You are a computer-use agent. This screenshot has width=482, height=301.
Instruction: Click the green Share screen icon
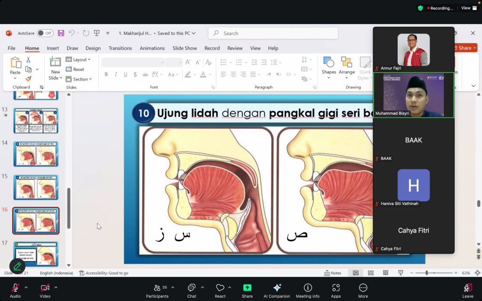[x=247, y=288]
